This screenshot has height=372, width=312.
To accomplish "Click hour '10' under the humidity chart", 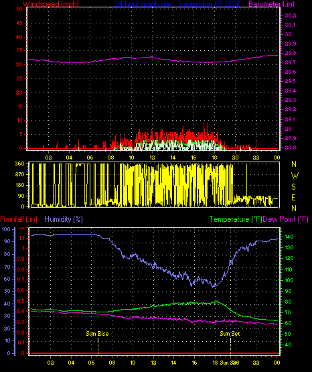I will click(133, 363).
